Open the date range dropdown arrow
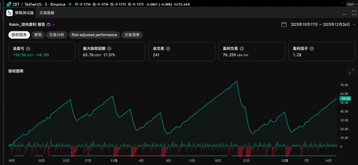 (x=354, y=24)
